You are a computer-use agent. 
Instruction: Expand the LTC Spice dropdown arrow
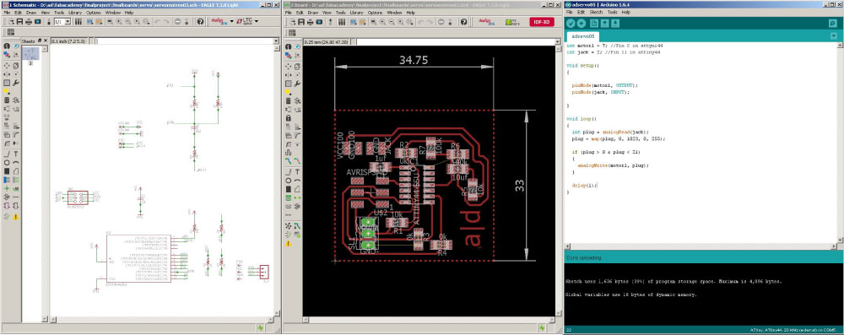coord(257,22)
